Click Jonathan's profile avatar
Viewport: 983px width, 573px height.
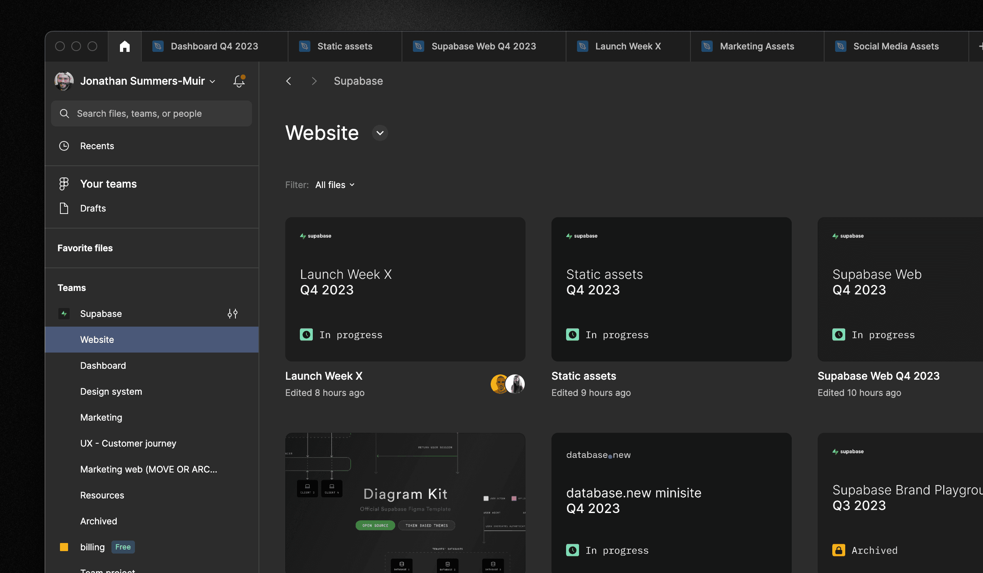pos(64,81)
